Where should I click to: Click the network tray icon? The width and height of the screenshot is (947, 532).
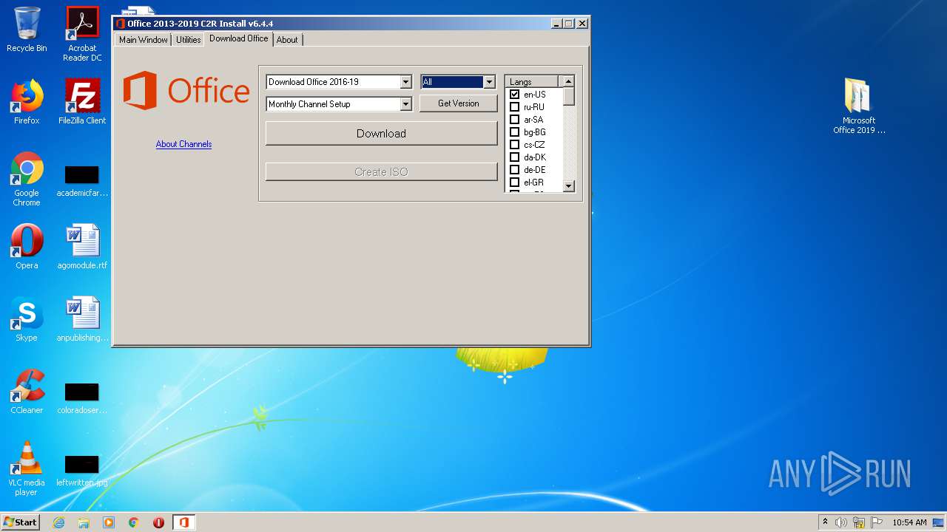[859, 522]
